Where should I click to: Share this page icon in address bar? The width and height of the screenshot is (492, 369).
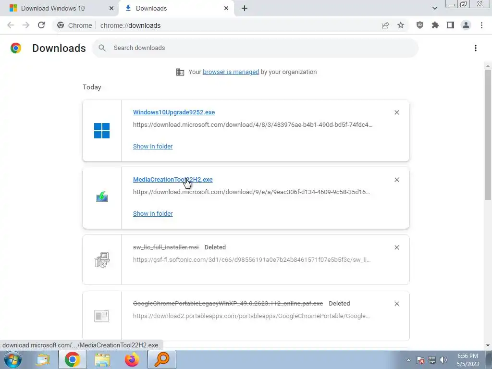tap(385, 25)
